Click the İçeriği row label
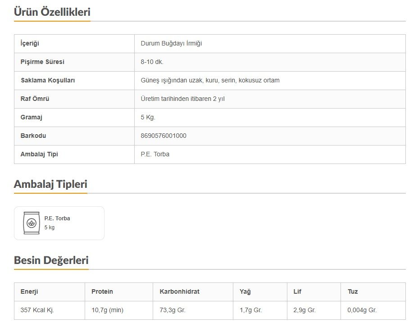Viewport: 418px width, 332px height. point(30,44)
